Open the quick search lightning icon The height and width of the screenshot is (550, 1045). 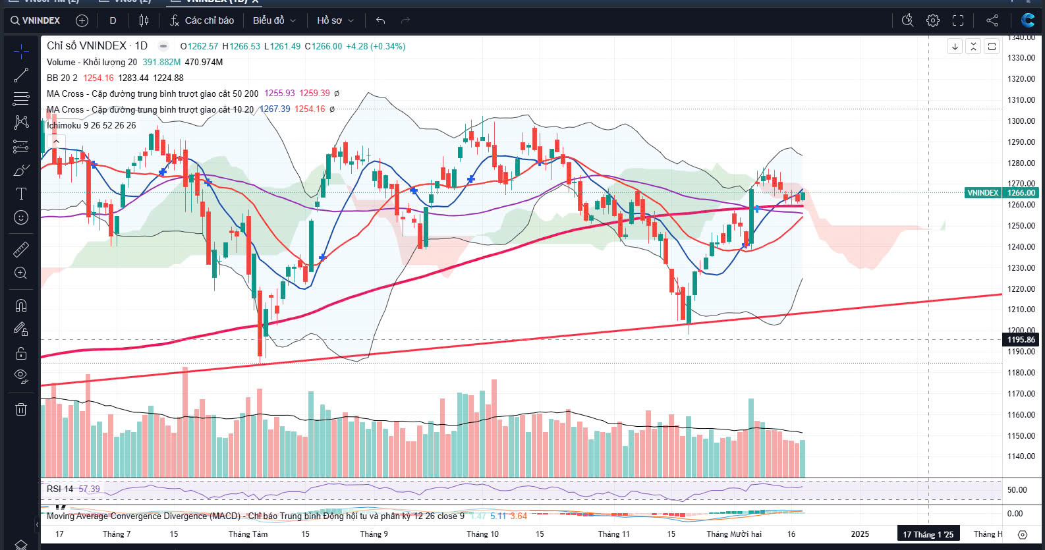(x=907, y=20)
